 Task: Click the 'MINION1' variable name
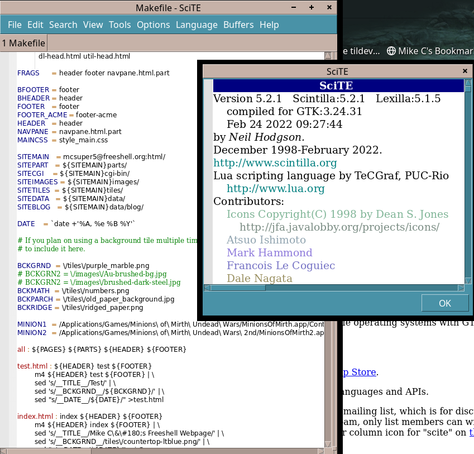click(32, 324)
